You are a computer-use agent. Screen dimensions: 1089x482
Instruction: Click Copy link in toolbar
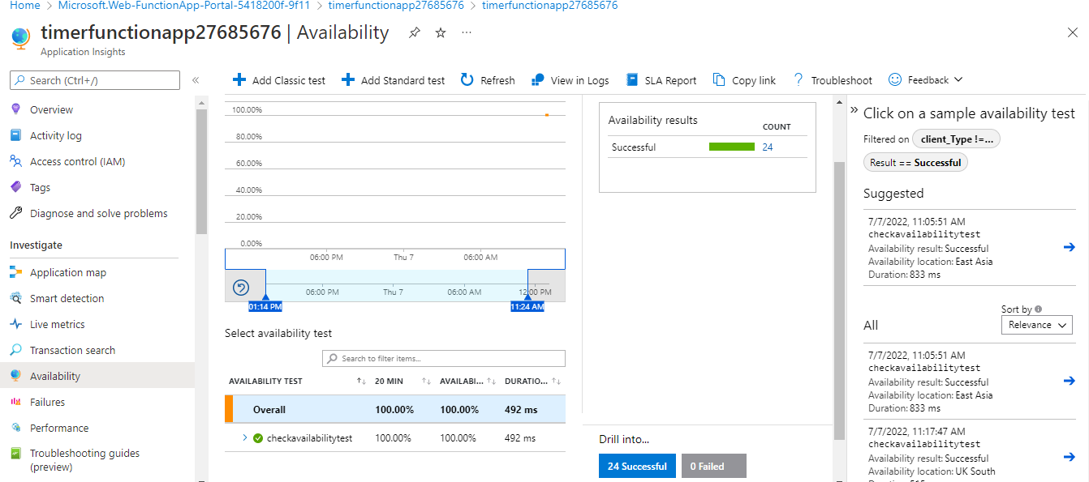[x=744, y=80]
